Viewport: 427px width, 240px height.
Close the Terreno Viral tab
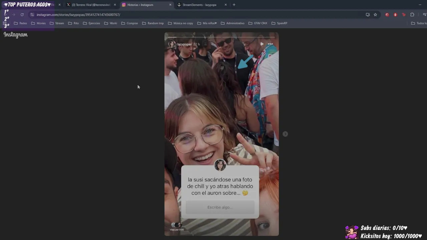click(x=115, y=5)
